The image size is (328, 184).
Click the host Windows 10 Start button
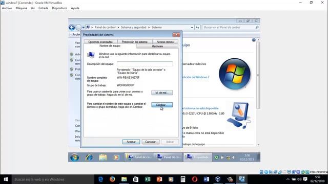[x=6, y=179]
